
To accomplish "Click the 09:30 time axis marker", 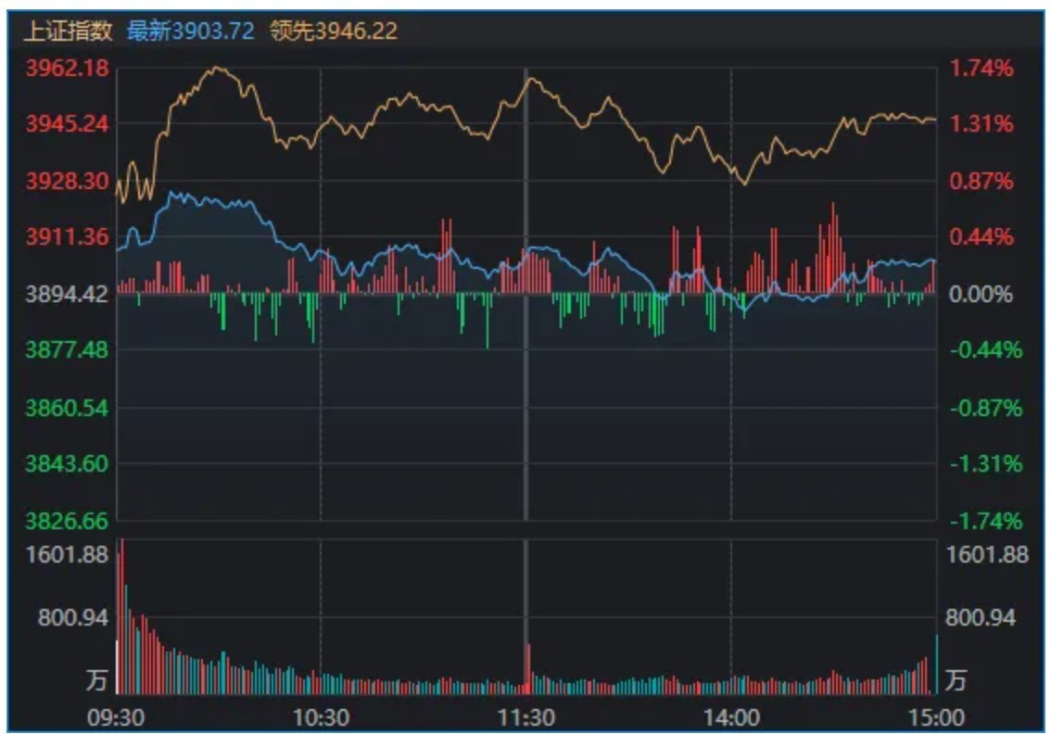I will [116, 718].
